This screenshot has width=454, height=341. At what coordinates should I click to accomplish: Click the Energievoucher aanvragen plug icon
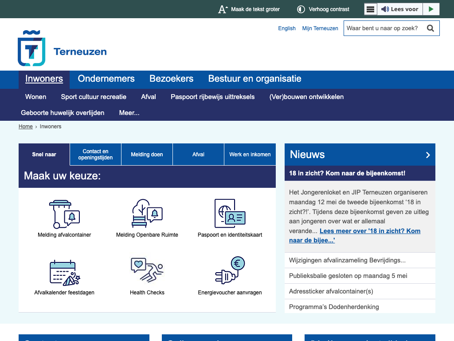pos(230,270)
